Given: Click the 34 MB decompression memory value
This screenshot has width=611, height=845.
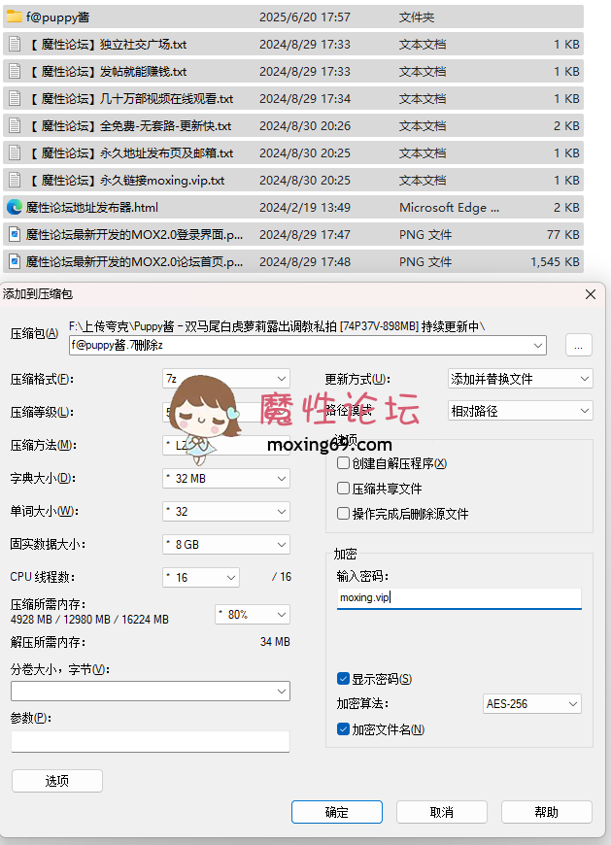Looking at the screenshot, I should coord(275,642).
